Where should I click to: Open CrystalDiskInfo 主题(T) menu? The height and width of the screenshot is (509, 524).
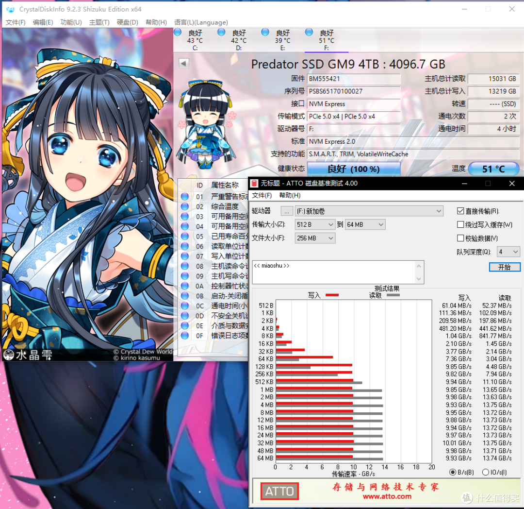click(x=99, y=22)
